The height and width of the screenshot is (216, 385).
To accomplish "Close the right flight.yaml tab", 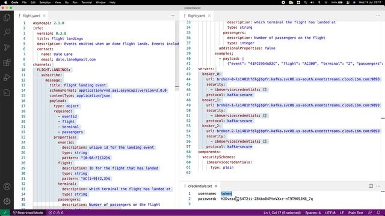I will tap(209, 16).
